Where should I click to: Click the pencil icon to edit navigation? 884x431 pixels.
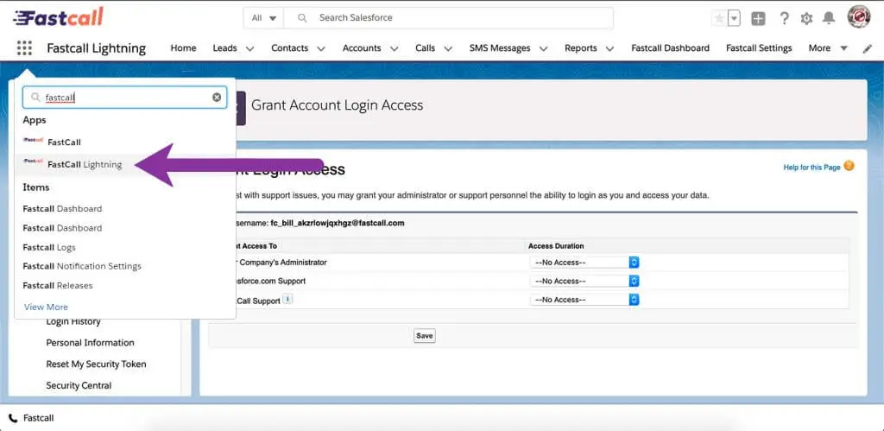click(868, 48)
